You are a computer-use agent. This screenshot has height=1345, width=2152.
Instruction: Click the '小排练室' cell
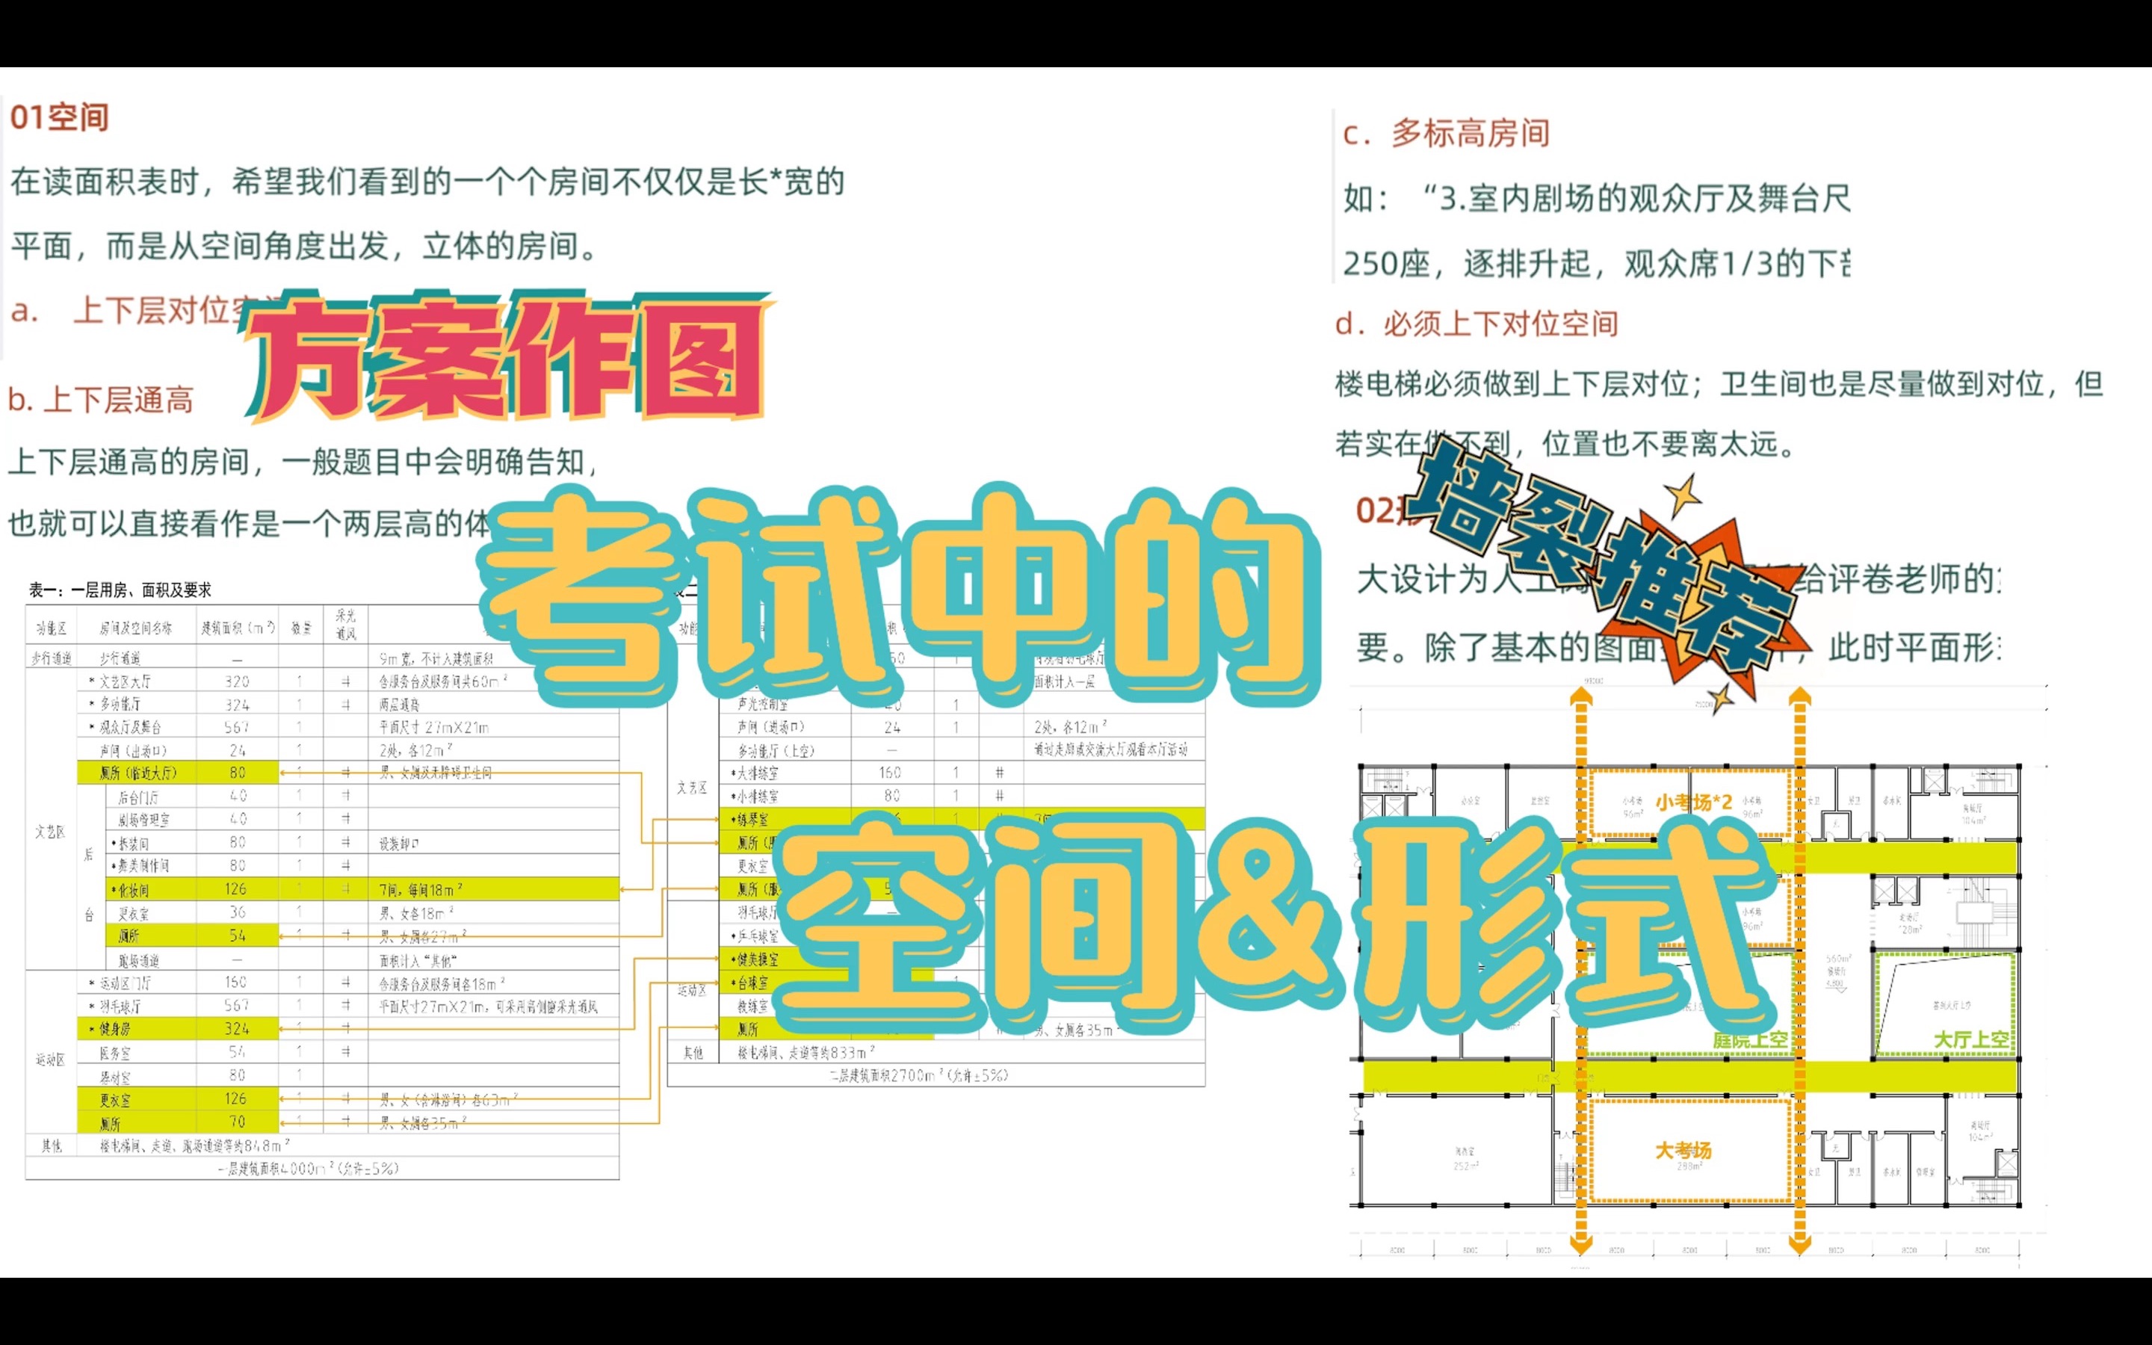point(754,797)
